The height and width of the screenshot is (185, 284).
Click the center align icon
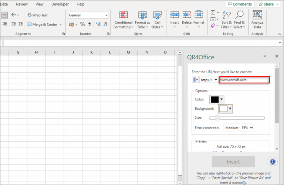4,15
